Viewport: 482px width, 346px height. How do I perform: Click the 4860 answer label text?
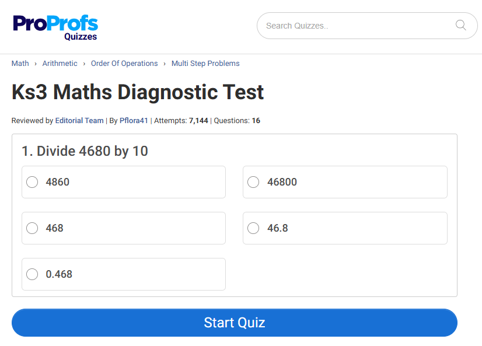(58, 182)
